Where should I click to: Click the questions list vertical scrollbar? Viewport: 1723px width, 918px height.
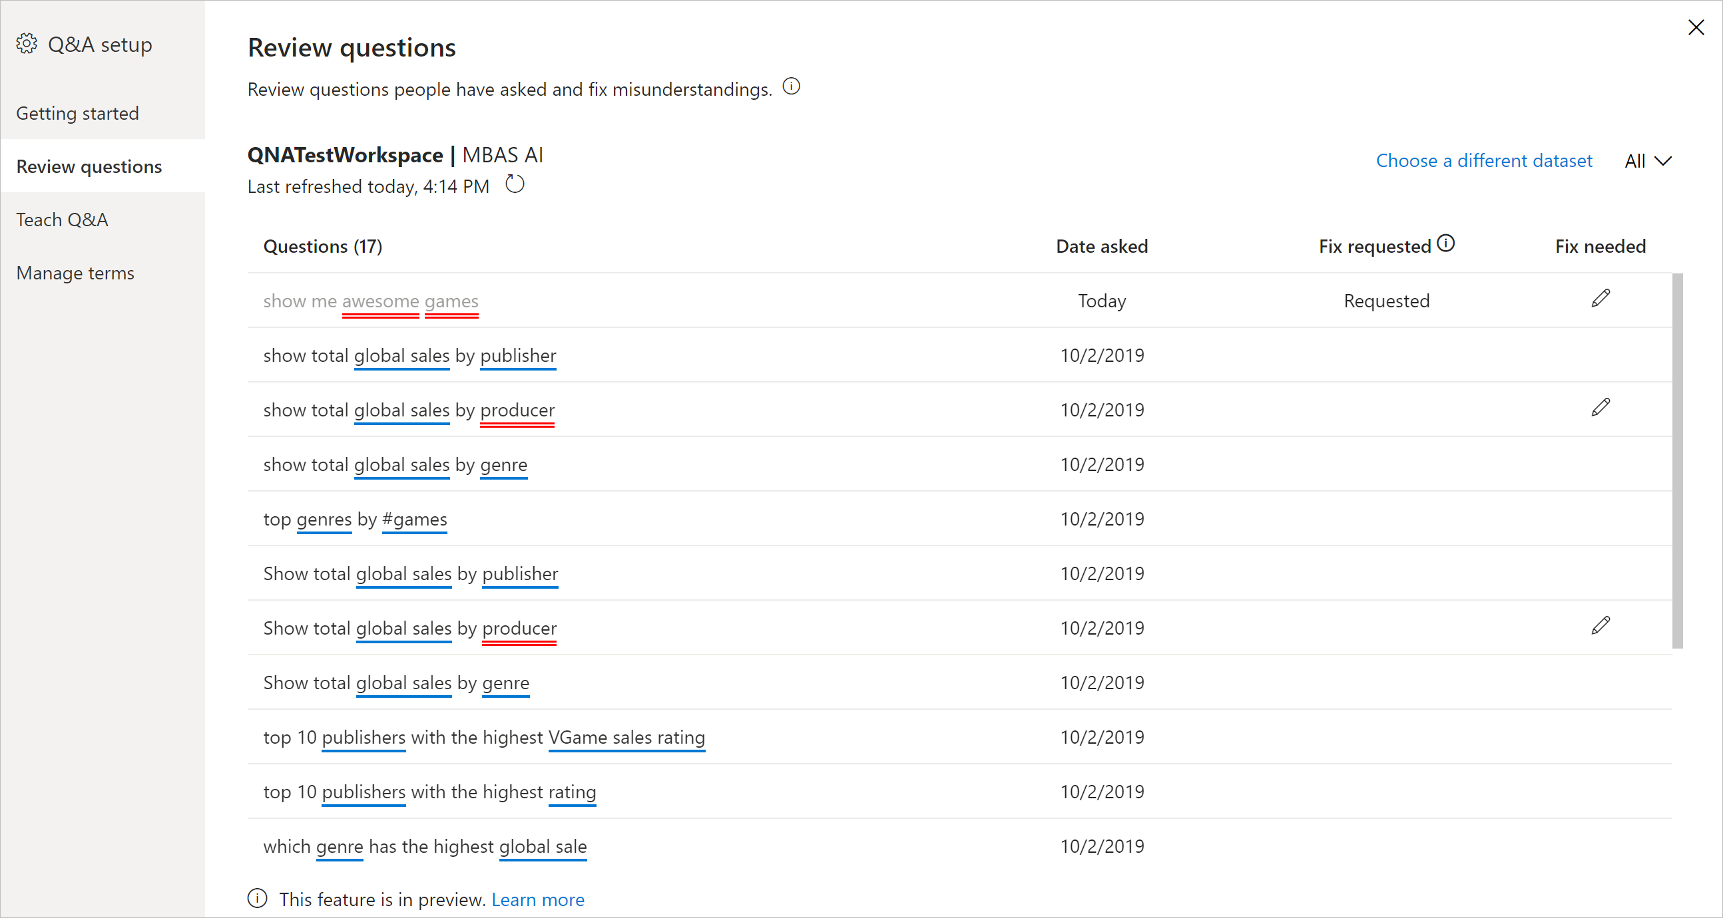1677,461
